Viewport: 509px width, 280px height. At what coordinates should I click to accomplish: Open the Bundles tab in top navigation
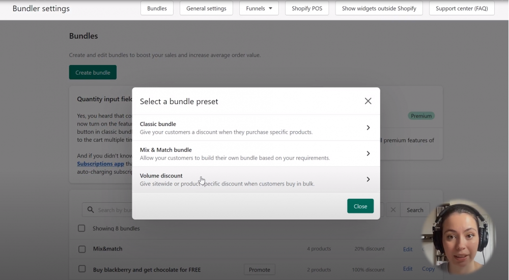(x=157, y=9)
